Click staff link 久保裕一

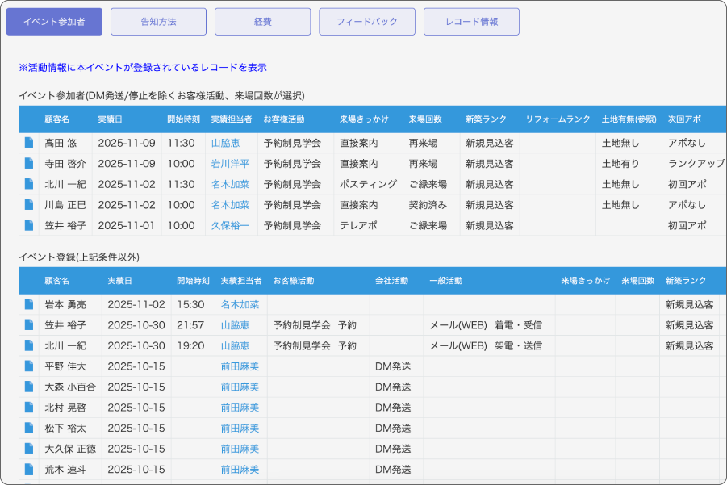[230, 226]
